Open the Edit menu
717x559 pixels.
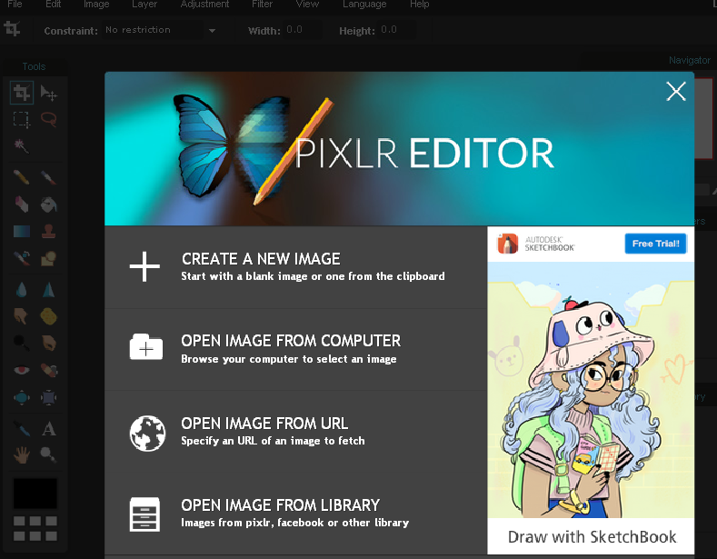pos(53,5)
